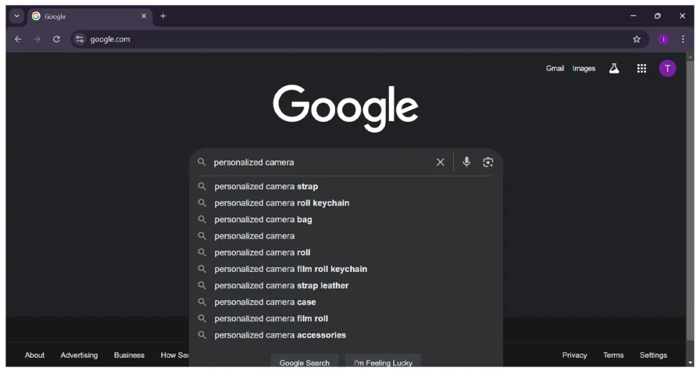700x372 pixels.
Task: Bookmark this page with star icon
Action: pyautogui.click(x=636, y=39)
